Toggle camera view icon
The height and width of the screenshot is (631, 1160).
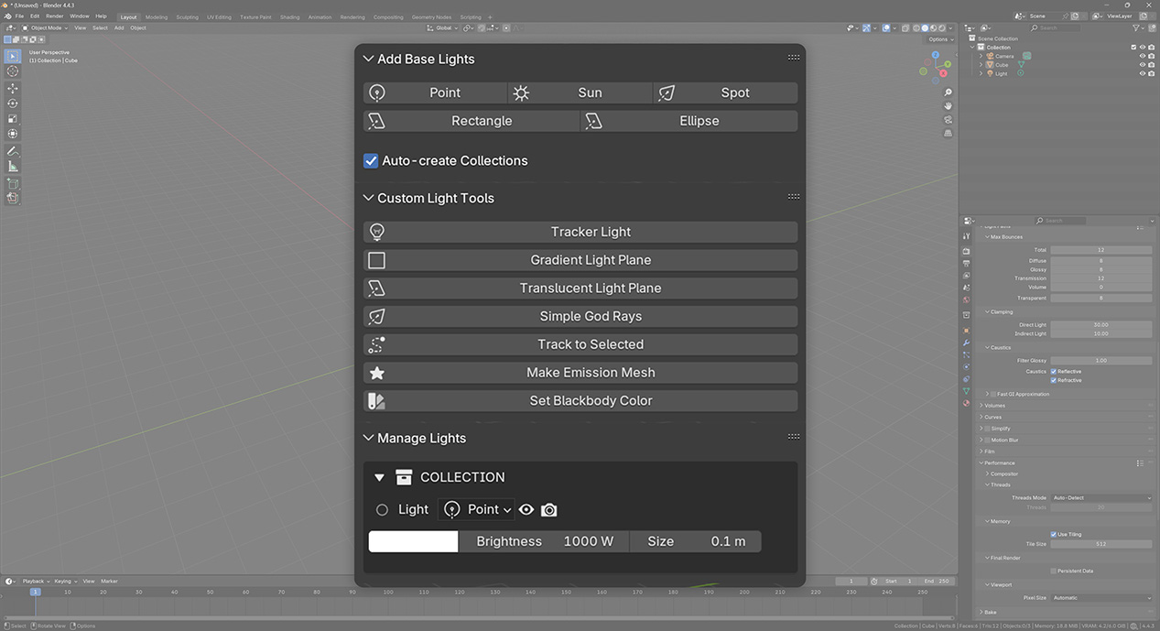point(949,120)
